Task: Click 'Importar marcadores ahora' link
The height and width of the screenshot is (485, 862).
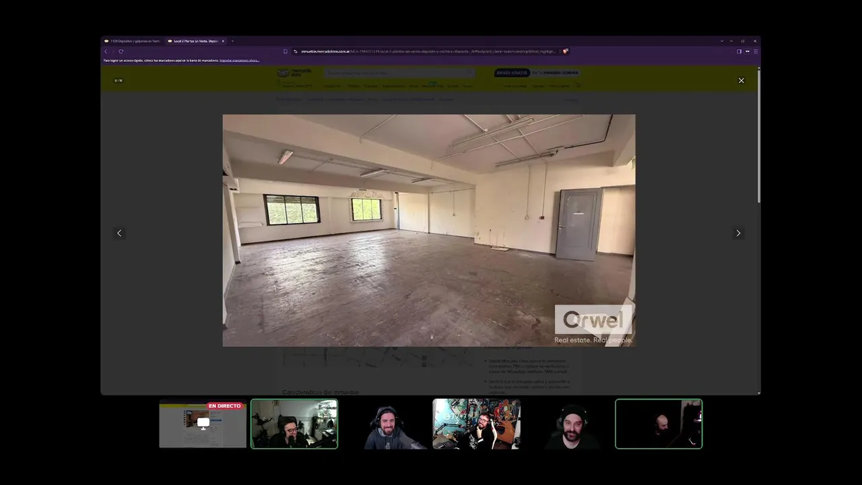Action: coord(239,61)
